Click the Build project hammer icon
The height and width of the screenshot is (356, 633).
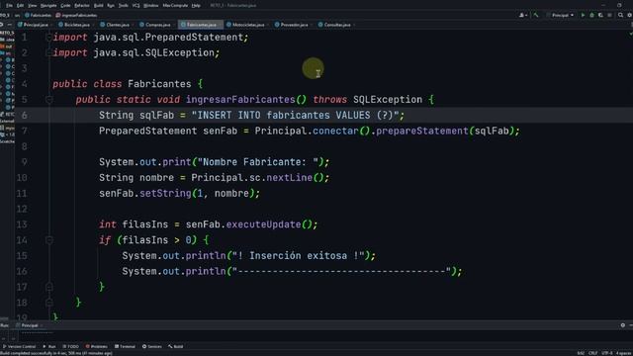click(x=536, y=16)
